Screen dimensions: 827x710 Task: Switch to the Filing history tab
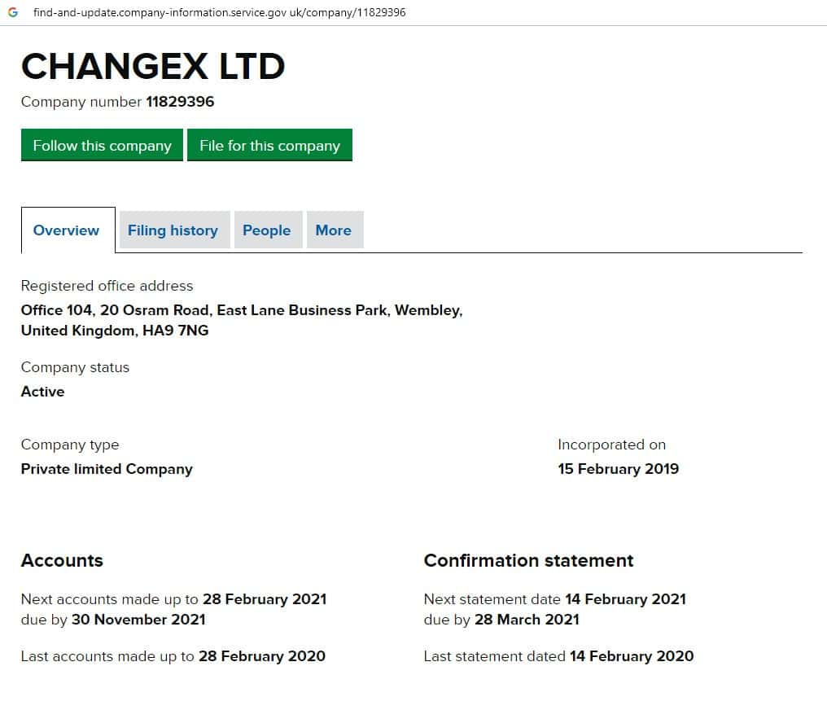(173, 230)
